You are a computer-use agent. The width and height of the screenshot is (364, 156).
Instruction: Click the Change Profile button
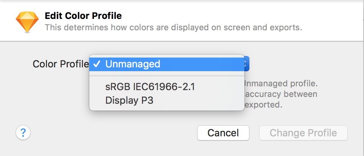pos(303,133)
